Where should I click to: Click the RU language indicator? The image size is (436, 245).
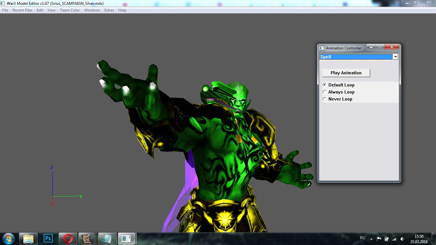point(363,238)
